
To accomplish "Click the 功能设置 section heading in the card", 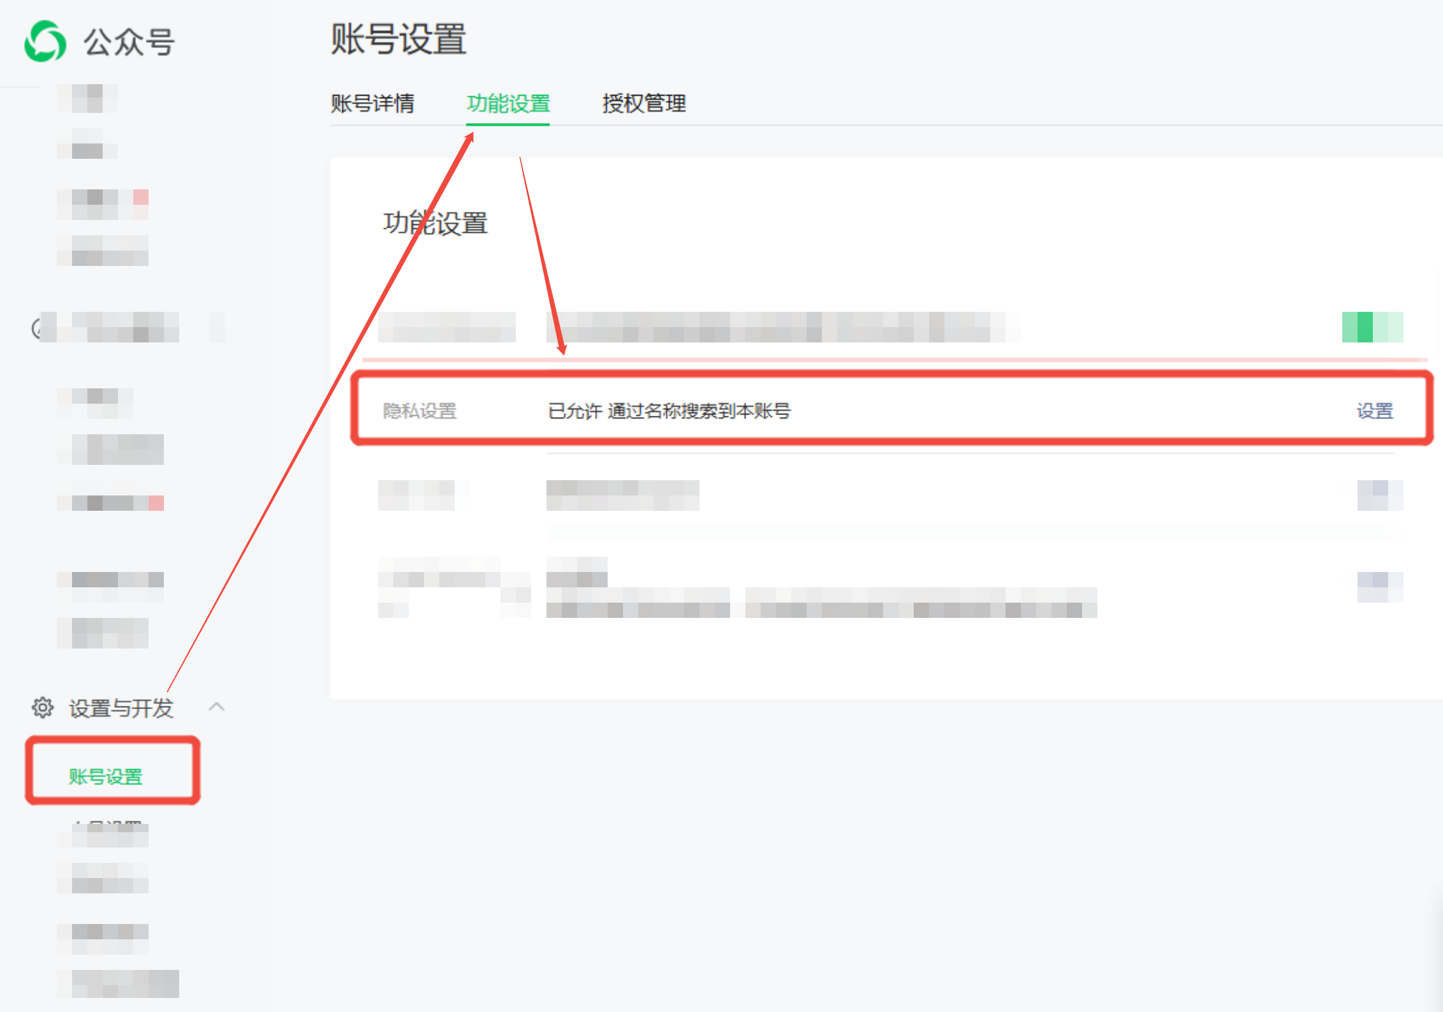I will tap(436, 223).
